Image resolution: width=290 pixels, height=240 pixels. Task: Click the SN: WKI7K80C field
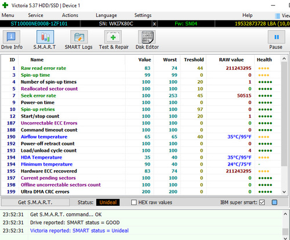click(116, 24)
